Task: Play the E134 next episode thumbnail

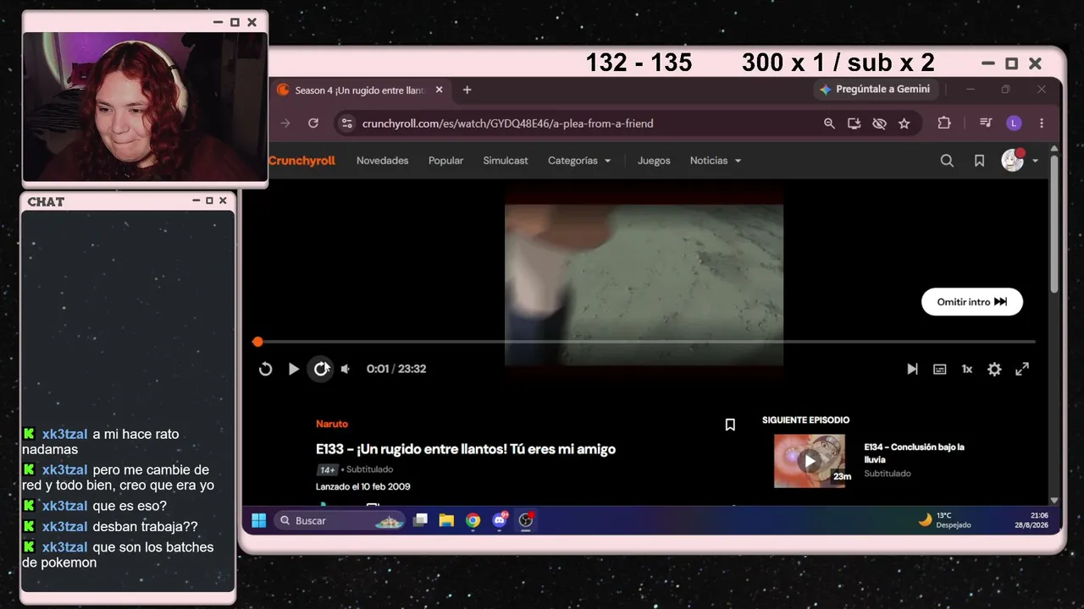Action: coord(810,461)
